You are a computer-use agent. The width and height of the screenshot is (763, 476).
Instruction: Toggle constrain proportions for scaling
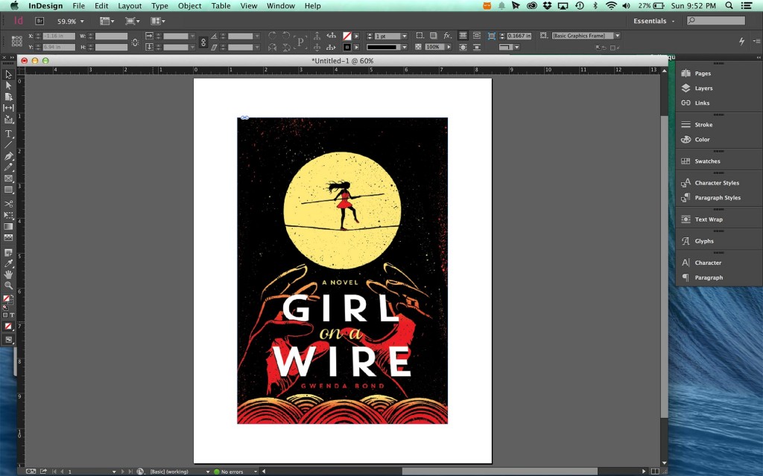[x=203, y=42]
